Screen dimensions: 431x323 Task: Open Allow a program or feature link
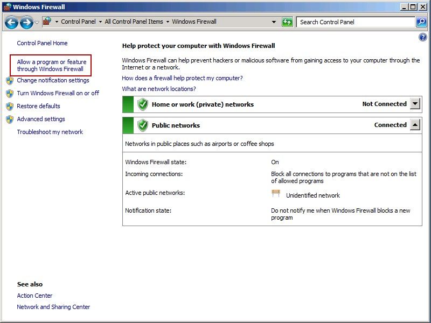(x=51, y=65)
